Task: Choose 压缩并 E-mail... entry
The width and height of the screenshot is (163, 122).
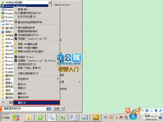Action: pyautogui.click(x=36, y=57)
